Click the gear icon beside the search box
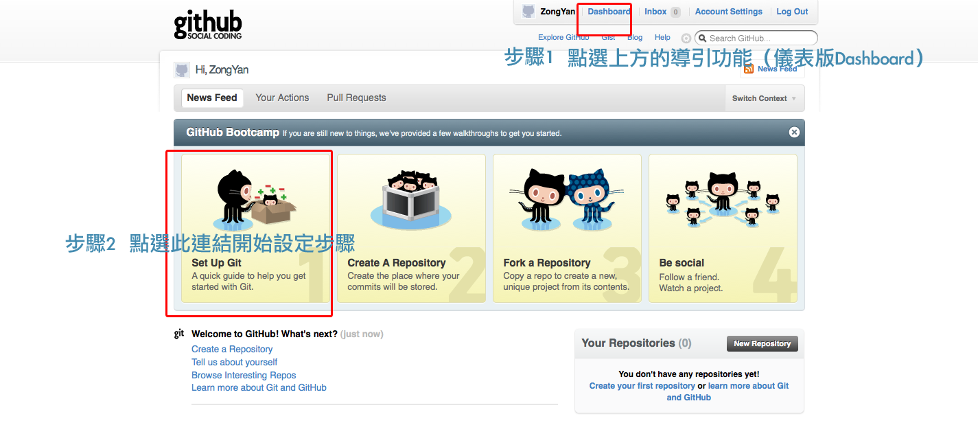This screenshot has width=978, height=434. coord(686,38)
